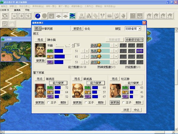
Task: Increase 弓兵 proficiency with its > button
Action: pyautogui.click(x=116, y=51)
